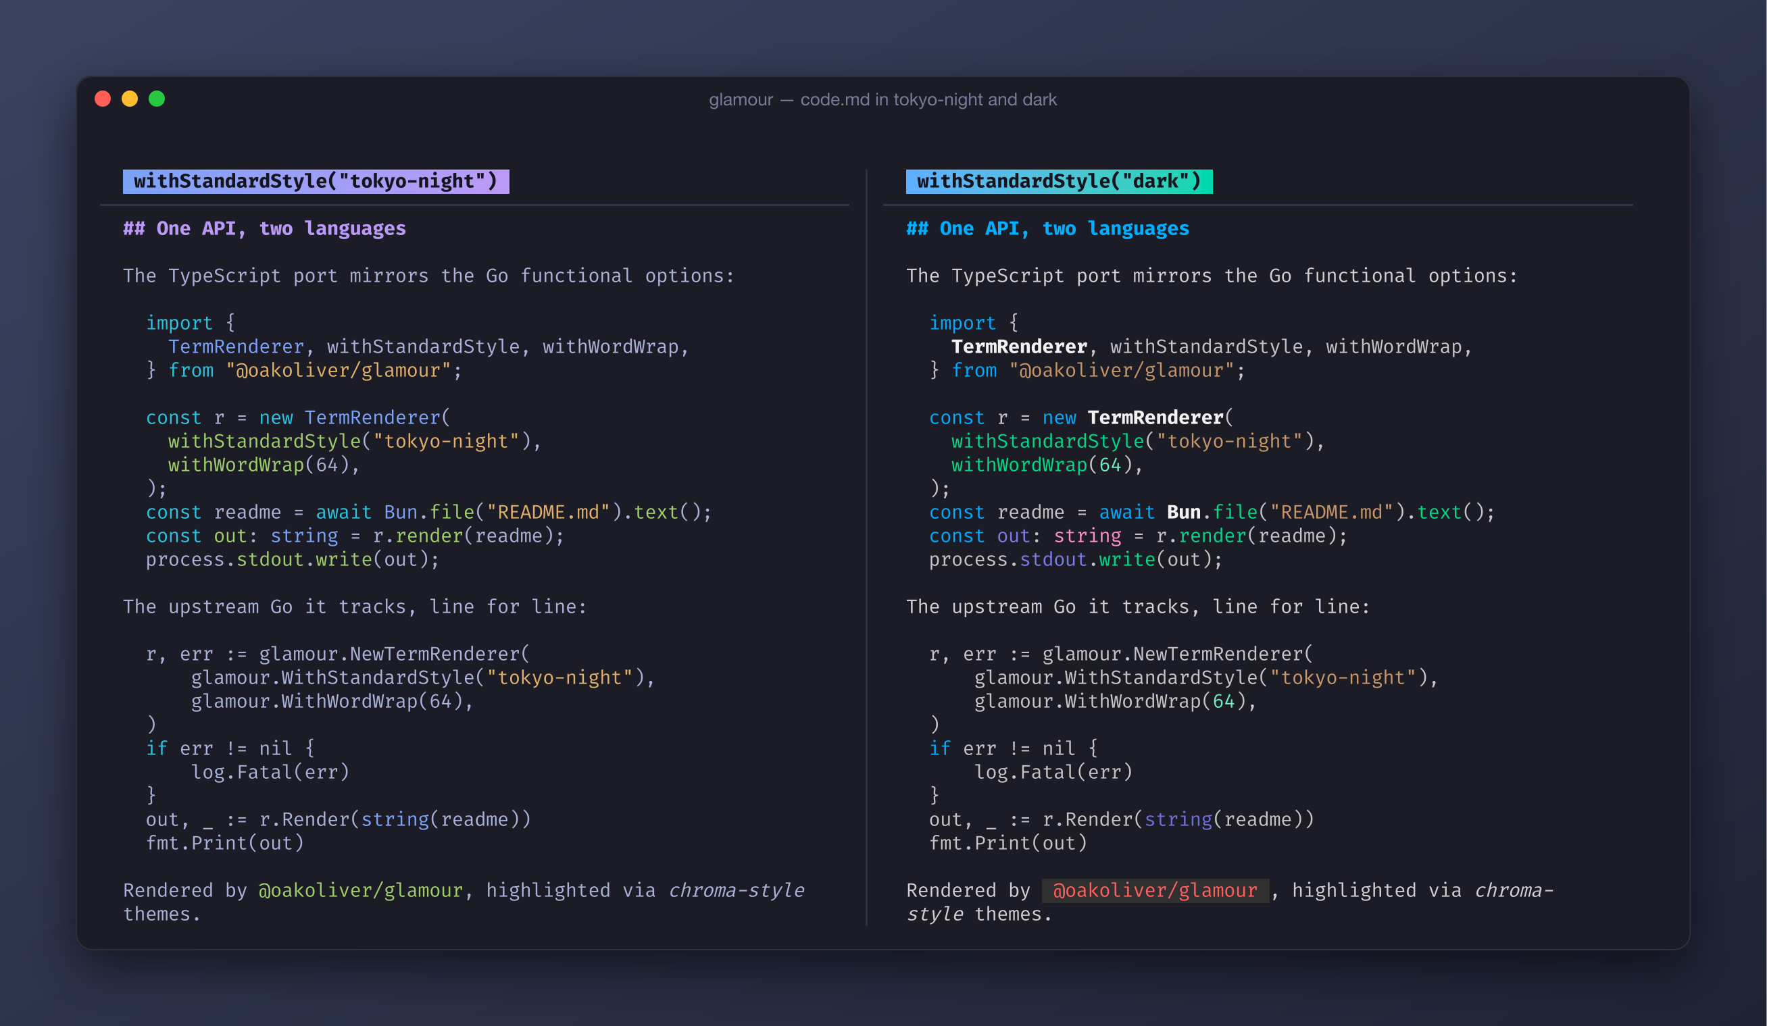This screenshot has height=1026, width=1767.
Task: Click 'process.stdout.write(out);' in the dark pane
Action: (x=1076, y=560)
